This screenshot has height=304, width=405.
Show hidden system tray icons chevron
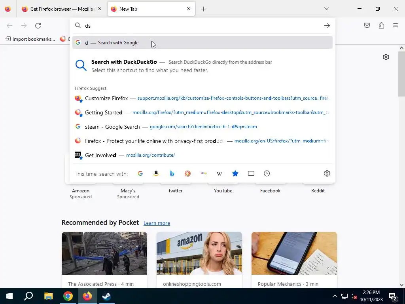(335, 296)
